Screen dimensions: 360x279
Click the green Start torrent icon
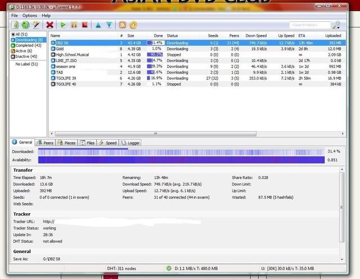click(63, 25)
